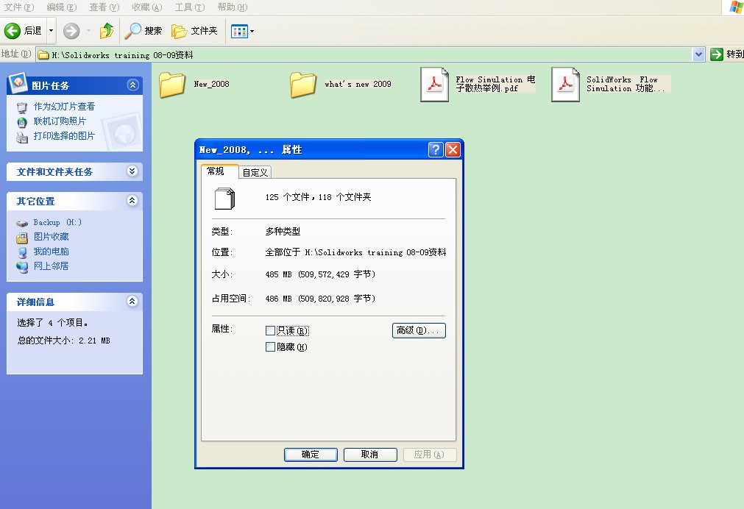Click the size value '485 MB (509,572,429 字节)'
Screen dimensions: 744x509
pos(320,274)
